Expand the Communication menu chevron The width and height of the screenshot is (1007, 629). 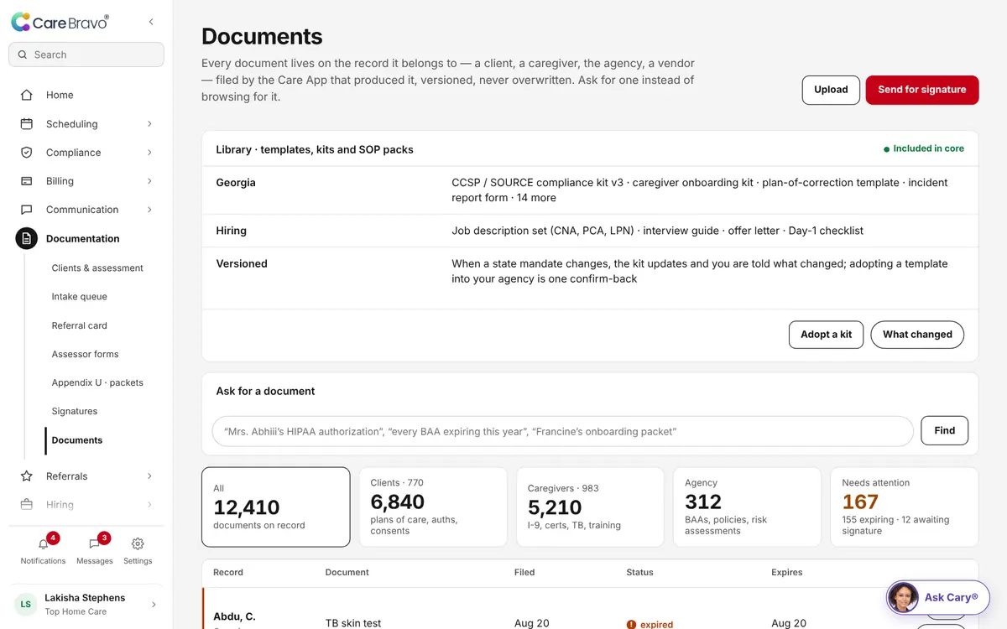point(149,210)
